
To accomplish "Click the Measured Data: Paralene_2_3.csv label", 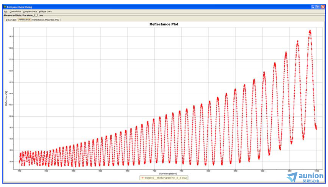I will pos(23,15).
